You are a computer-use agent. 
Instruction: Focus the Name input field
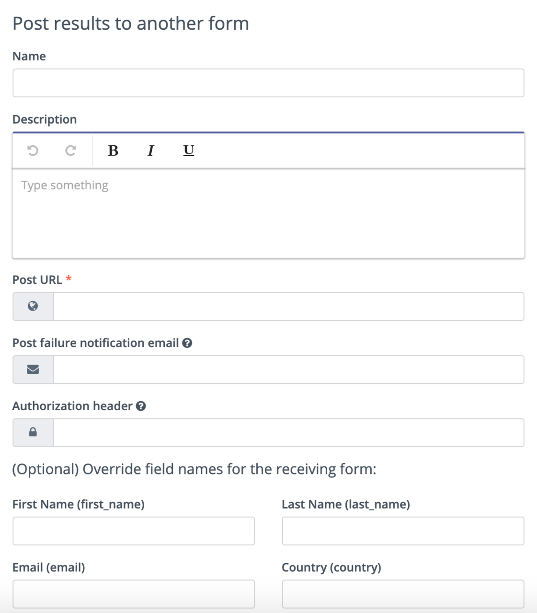pyautogui.click(x=268, y=83)
